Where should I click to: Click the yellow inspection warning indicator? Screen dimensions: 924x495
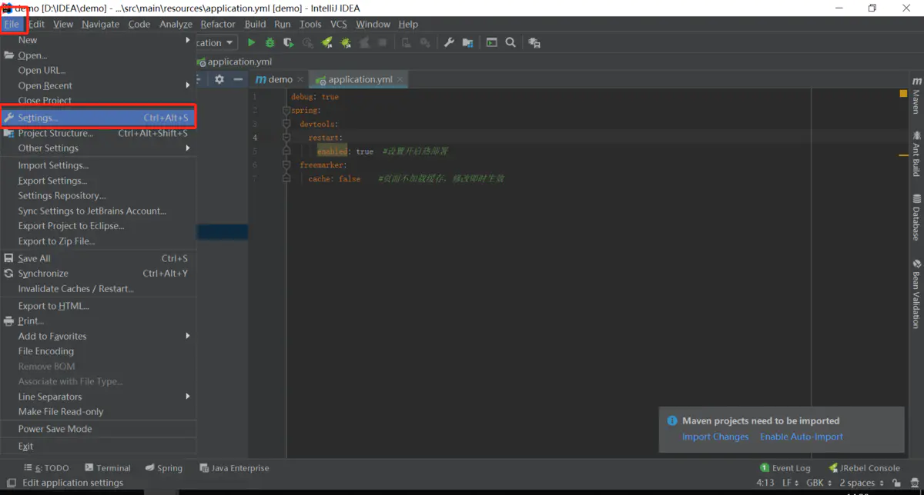coord(904,94)
